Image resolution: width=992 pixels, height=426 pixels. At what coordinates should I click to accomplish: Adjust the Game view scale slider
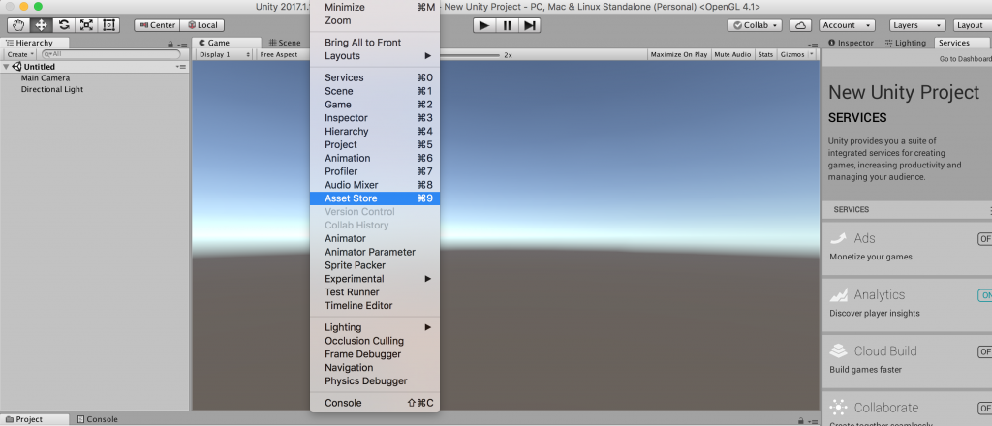tap(470, 55)
